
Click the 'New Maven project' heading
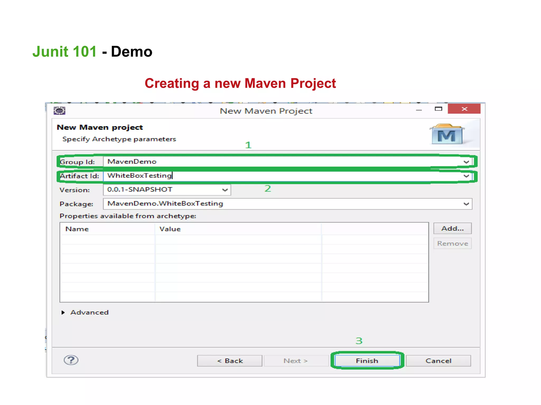point(100,127)
